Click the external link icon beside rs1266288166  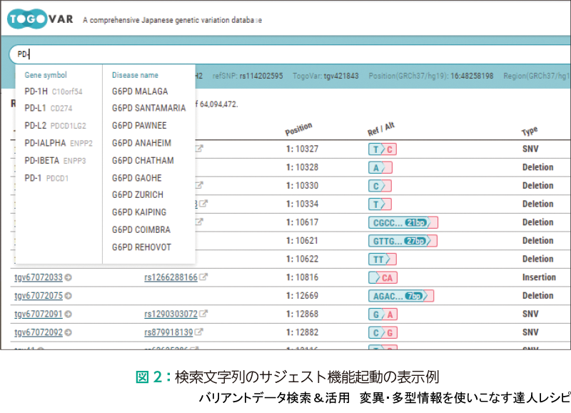pyautogui.click(x=203, y=277)
